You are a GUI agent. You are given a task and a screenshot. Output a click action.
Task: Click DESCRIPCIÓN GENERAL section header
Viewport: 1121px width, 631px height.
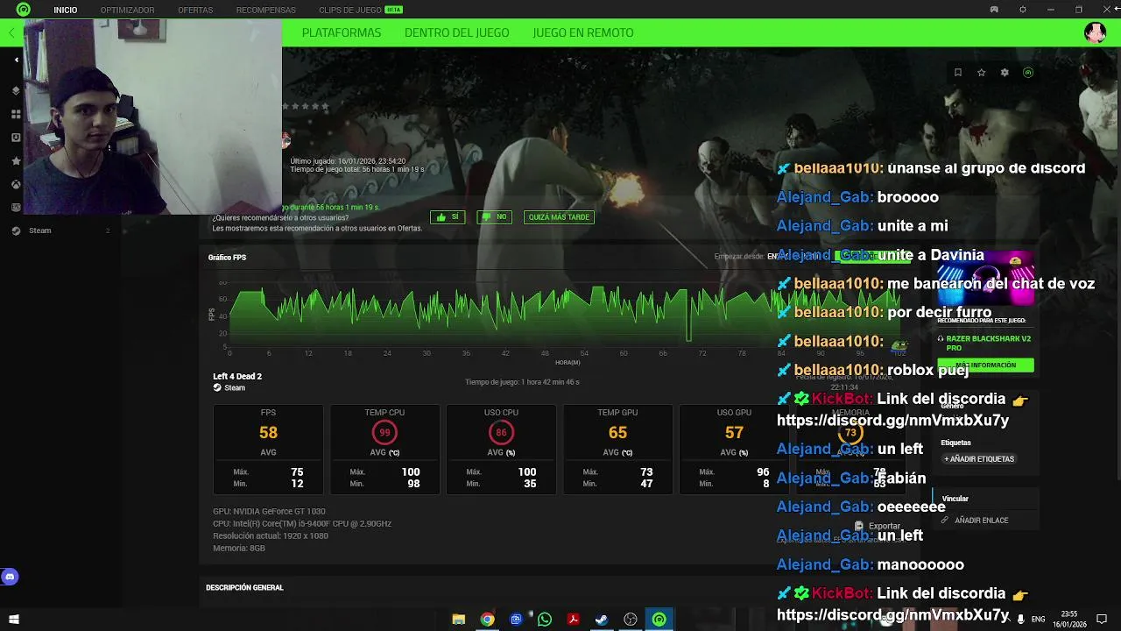point(244,587)
